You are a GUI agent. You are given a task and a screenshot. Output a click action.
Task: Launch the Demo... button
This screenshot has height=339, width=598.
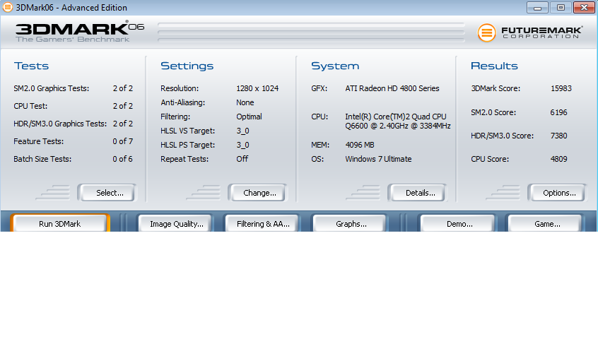pyautogui.click(x=457, y=224)
